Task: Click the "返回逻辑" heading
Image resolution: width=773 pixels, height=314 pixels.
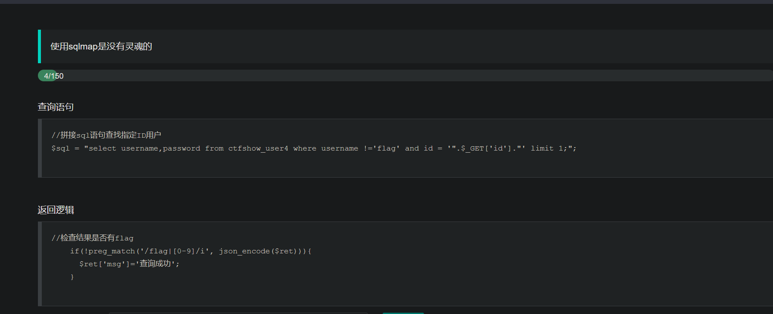Action: click(x=56, y=210)
